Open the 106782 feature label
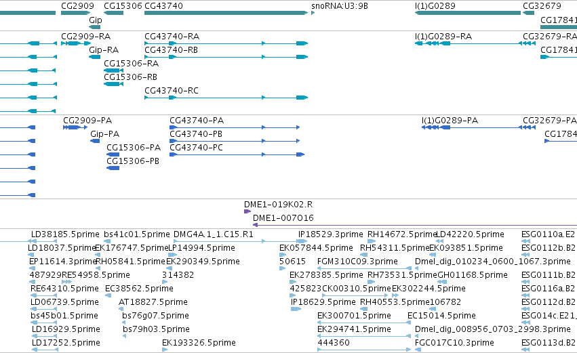This screenshot has height=353, width=577. click(x=445, y=302)
